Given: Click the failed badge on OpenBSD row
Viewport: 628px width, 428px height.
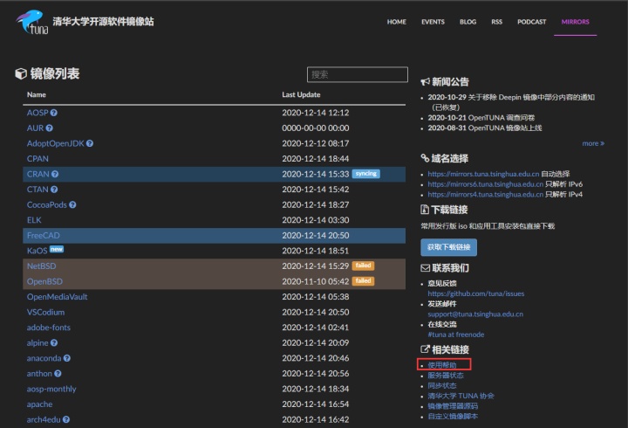Looking at the screenshot, I should 363,280.
